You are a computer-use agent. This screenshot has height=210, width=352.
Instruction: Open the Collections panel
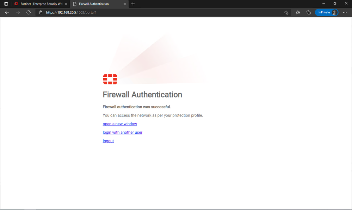point(308,12)
